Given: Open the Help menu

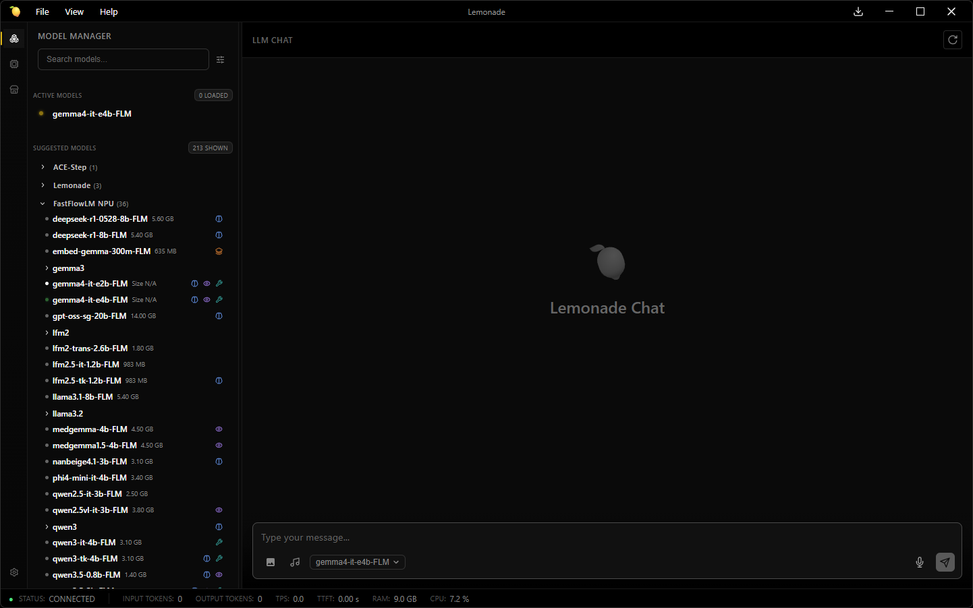Looking at the screenshot, I should point(109,11).
